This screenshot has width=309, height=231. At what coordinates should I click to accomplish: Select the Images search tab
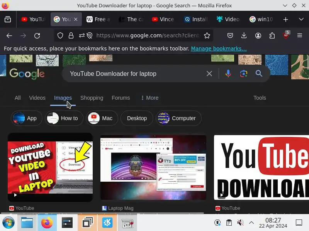coord(63,98)
